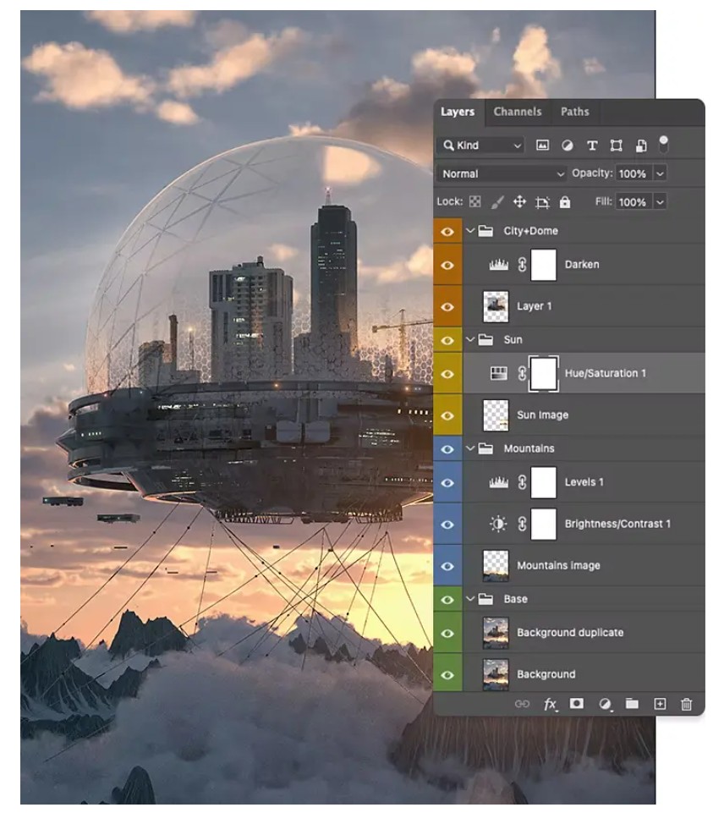Click the Darken layer mask thumbnail
724x813 pixels.
point(544,265)
